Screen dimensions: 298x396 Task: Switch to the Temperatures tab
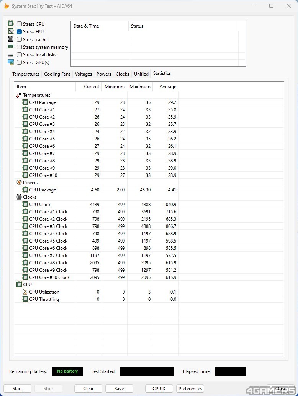tap(26, 74)
